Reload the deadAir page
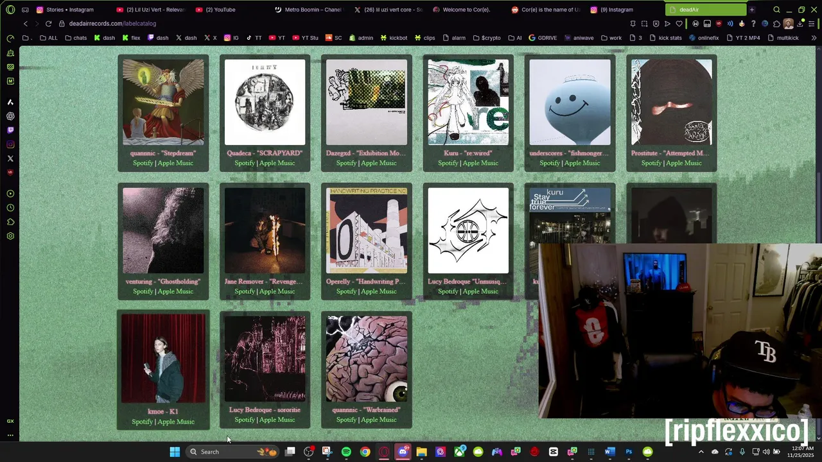This screenshot has height=462, width=822. pos(48,24)
